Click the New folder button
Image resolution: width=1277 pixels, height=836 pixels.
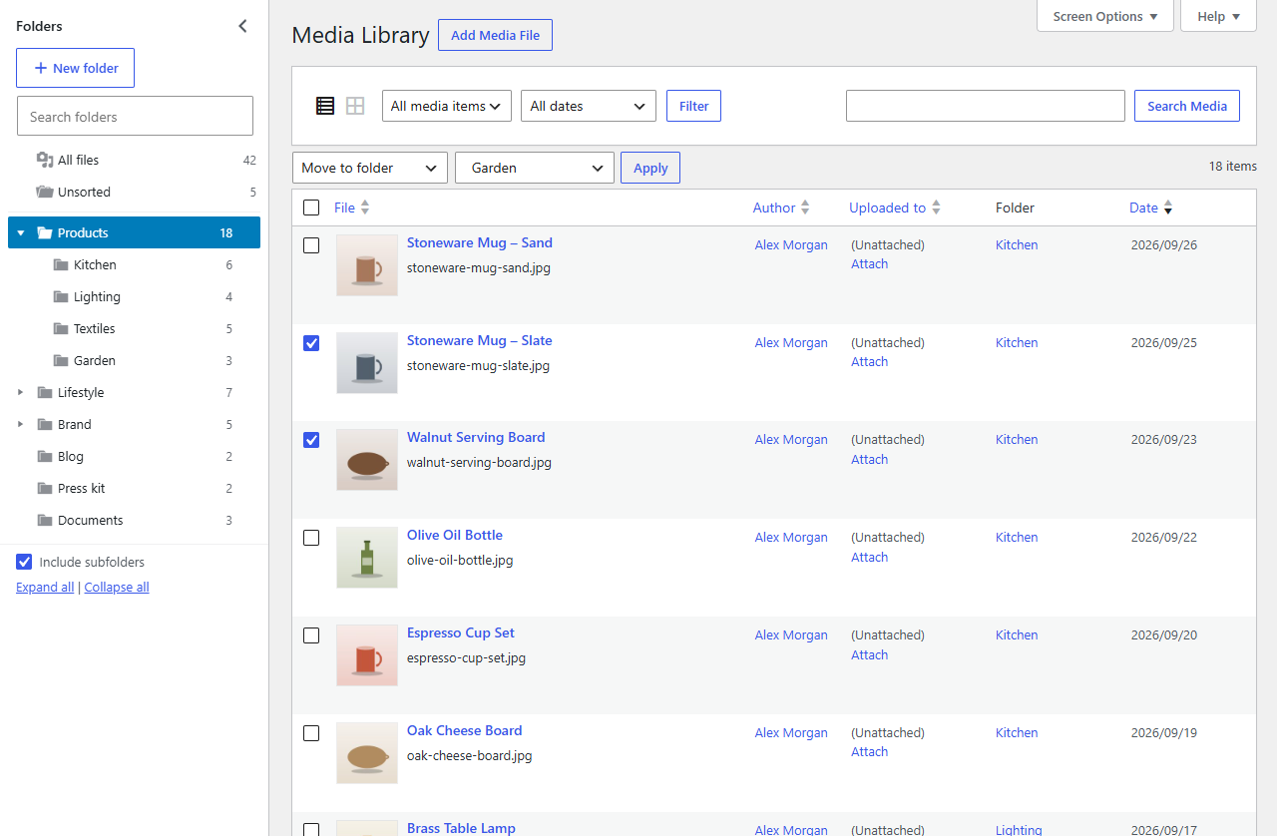coord(76,68)
